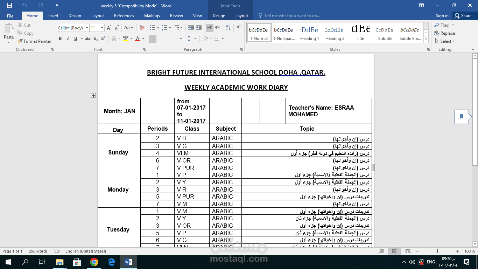The height and width of the screenshot is (269, 478).
Task: Open the Table Tools Layout tab
Action: (x=241, y=16)
